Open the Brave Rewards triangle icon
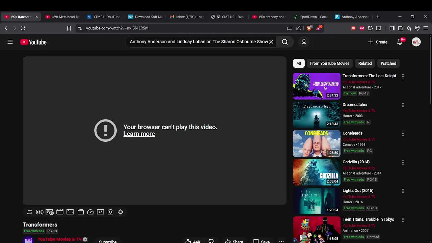This screenshot has width=432, height=243. [x=319, y=28]
